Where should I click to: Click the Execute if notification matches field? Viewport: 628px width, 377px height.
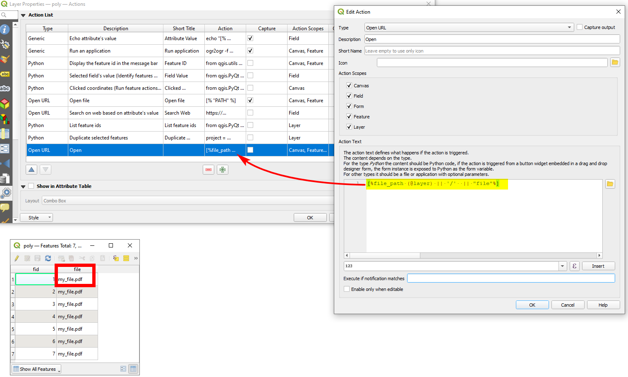tap(511, 278)
